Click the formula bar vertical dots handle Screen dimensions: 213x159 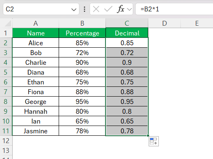coord(84,9)
